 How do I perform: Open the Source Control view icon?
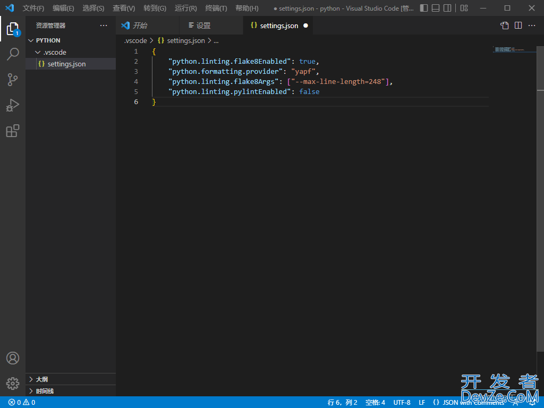[x=13, y=80]
